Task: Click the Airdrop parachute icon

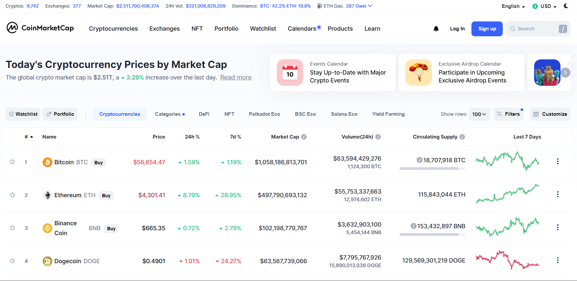Action: [419, 73]
